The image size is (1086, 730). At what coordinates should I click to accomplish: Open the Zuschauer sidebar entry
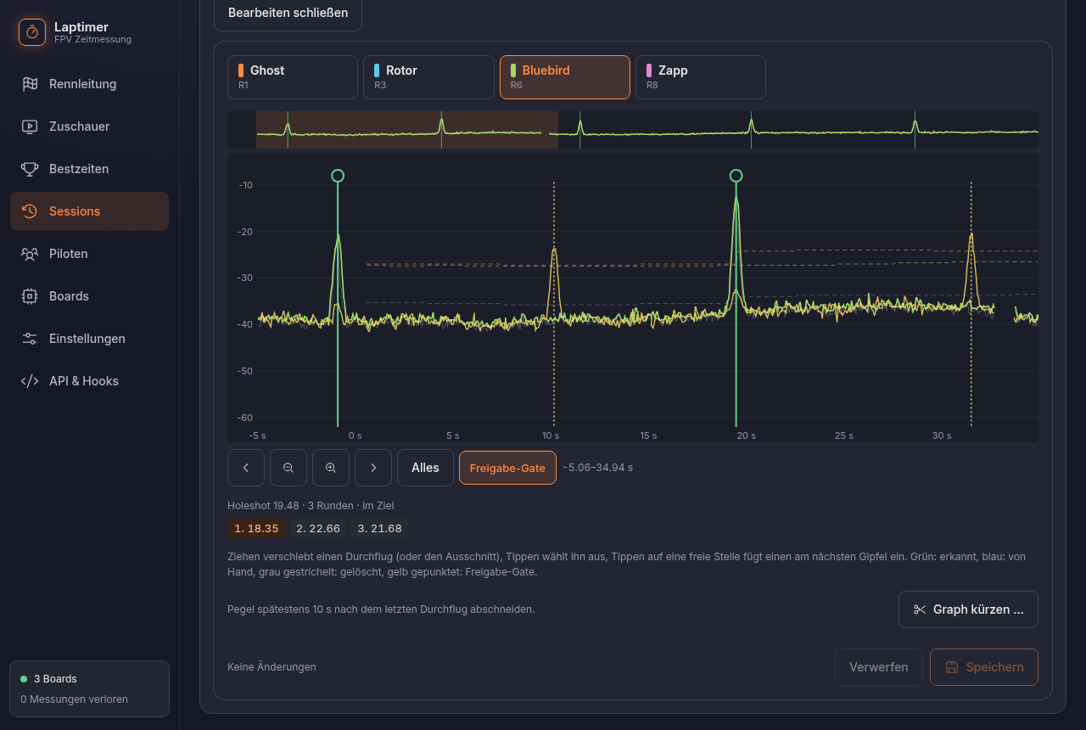coord(89,126)
